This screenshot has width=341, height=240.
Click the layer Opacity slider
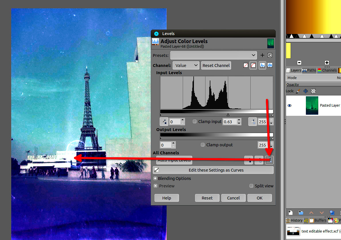(313, 85)
